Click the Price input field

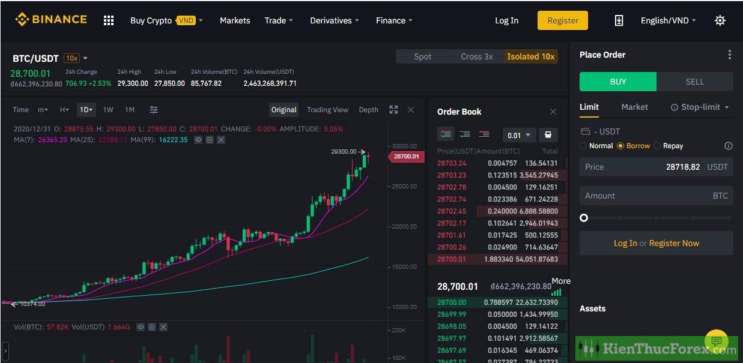click(x=657, y=167)
